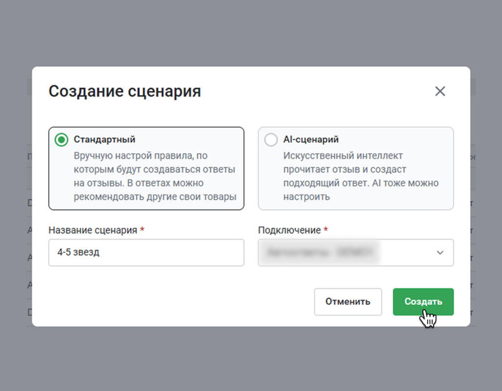This screenshot has height=391, width=502.
Task: Select the Стандартный card panel
Action: pos(146,168)
